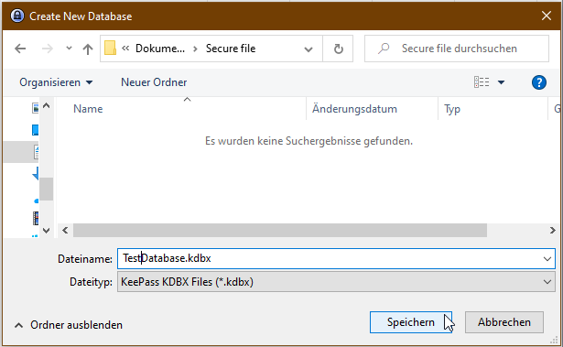Click the Secure file durchsuchen search box
The height and width of the screenshot is (347, 563).
click(x=457, y=49)
